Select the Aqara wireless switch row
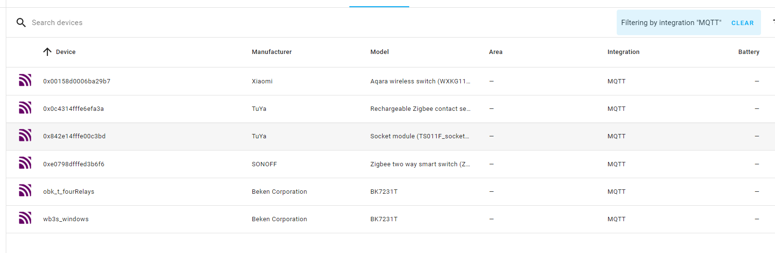This screenshot has height=253, width=775. (x=390, y=81)
